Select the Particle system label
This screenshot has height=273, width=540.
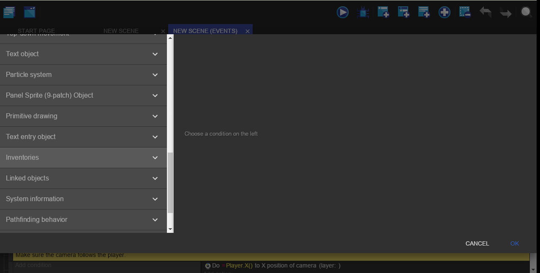[29, 75]
